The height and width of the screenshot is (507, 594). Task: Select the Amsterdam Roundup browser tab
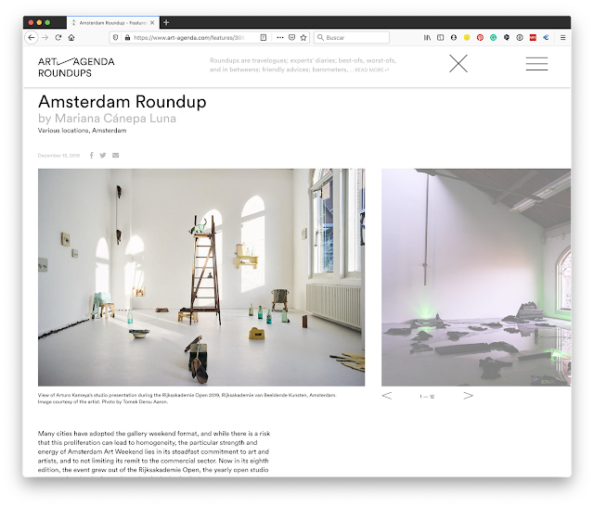pyautogui.click(x=112, y=22)
